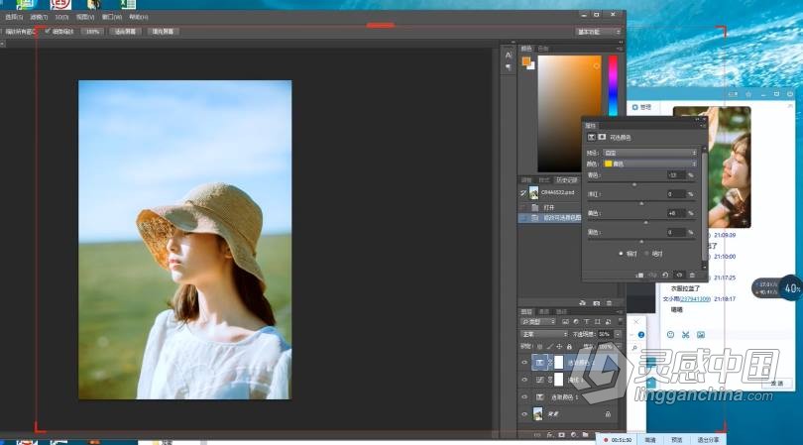The image size is (803, 445).
Task: Click the rainbow hue slider strip
Action: coord(613,86)
